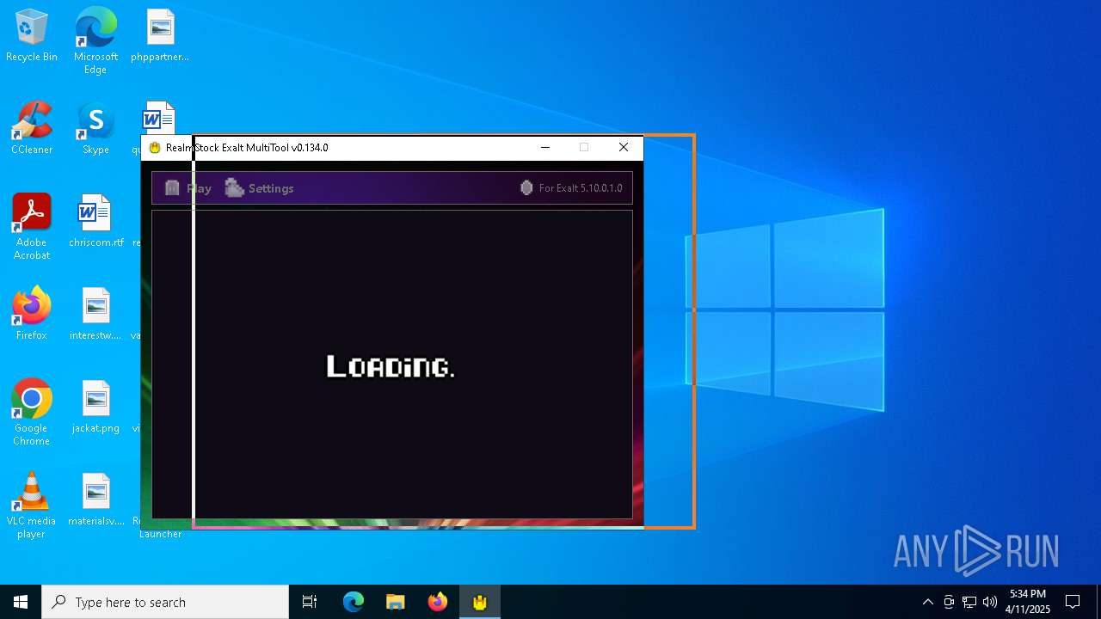Open Settings in RealmStock MultiTool

260,188
